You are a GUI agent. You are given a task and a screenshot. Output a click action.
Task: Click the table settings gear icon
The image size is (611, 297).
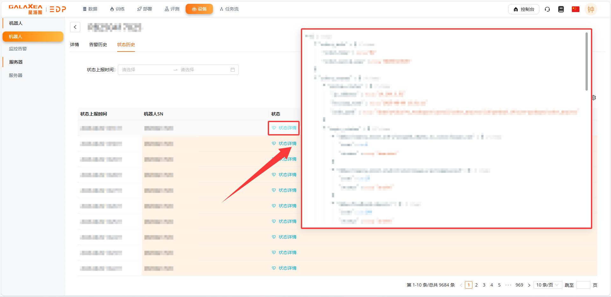[594, 98]
